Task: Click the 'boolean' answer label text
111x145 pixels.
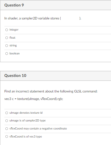Action: click(x=14, y=53)
